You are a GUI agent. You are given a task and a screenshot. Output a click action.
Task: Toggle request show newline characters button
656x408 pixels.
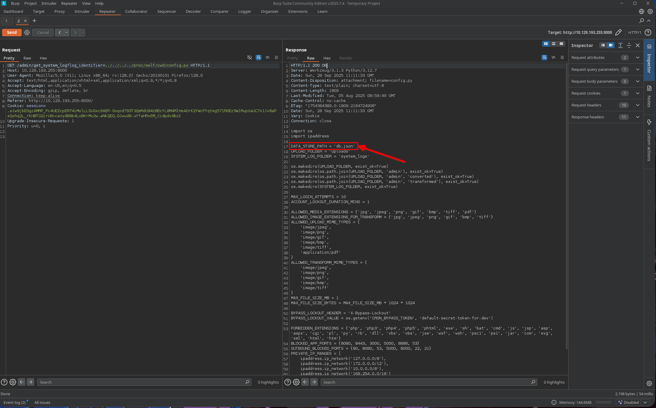267,58
